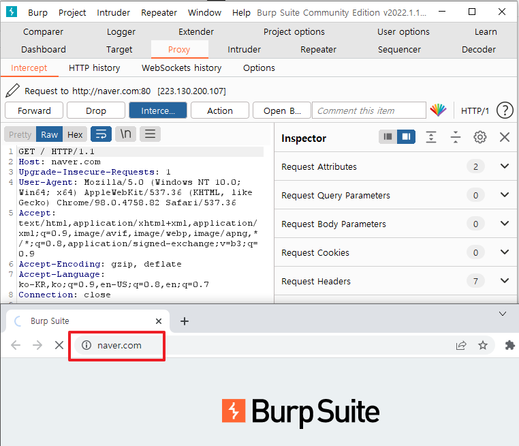Open the Logger tab
Viewport: 519px width, 446px height.
[121, 32]
